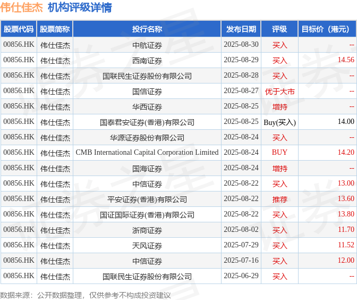Click the 股票代码 column header
Image resolution: width=357 pixels, height=300 pixels.
(x=19, y=29)
